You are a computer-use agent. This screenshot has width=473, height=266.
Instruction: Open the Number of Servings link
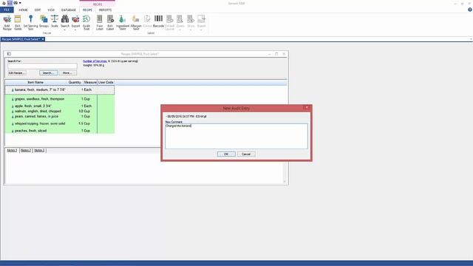[x=95, y=61]
